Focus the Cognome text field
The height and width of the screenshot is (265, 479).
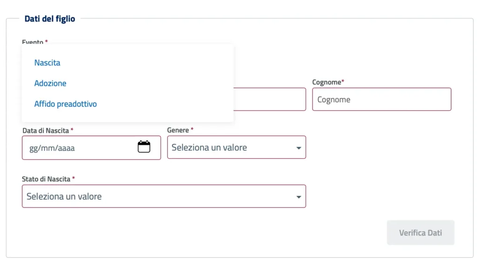382,99
